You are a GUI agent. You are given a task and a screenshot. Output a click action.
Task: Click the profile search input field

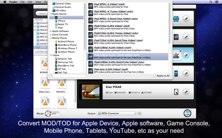tap(68, 76)
